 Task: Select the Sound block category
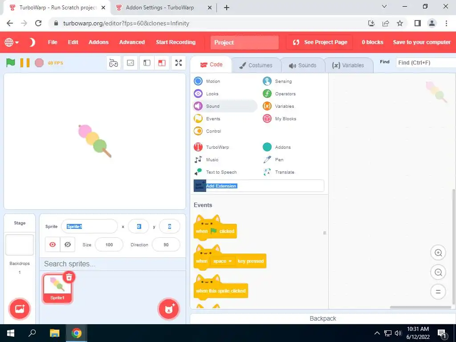click(225, 106)
